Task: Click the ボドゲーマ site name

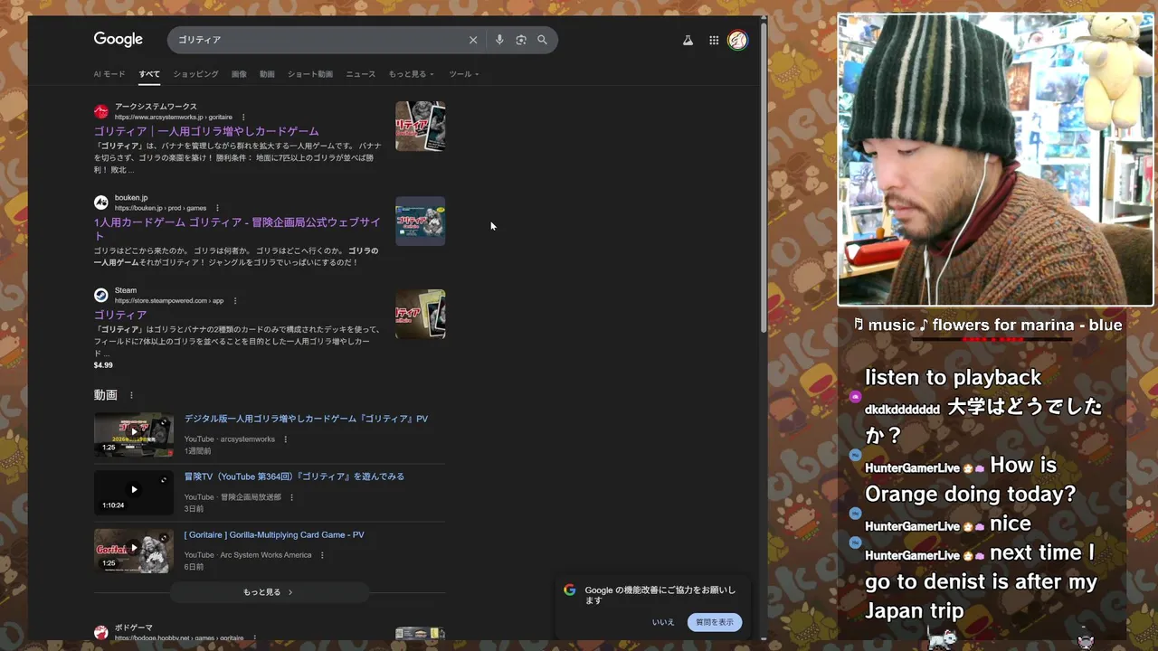Action: (134, 627)
